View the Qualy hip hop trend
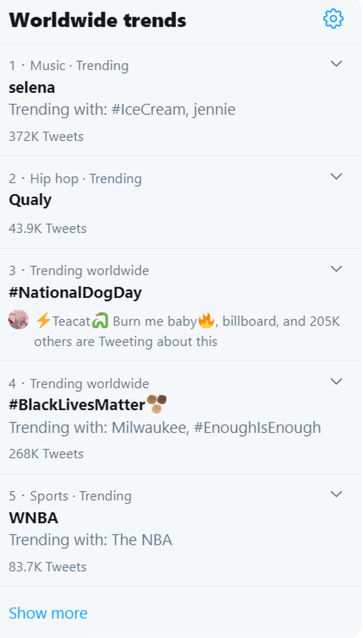The width and height of the screenshot is (363, 638). pos(30,200)
